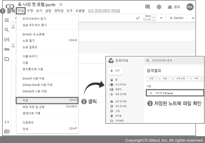Open the files folder icon in sidebar

click(6, 59)
